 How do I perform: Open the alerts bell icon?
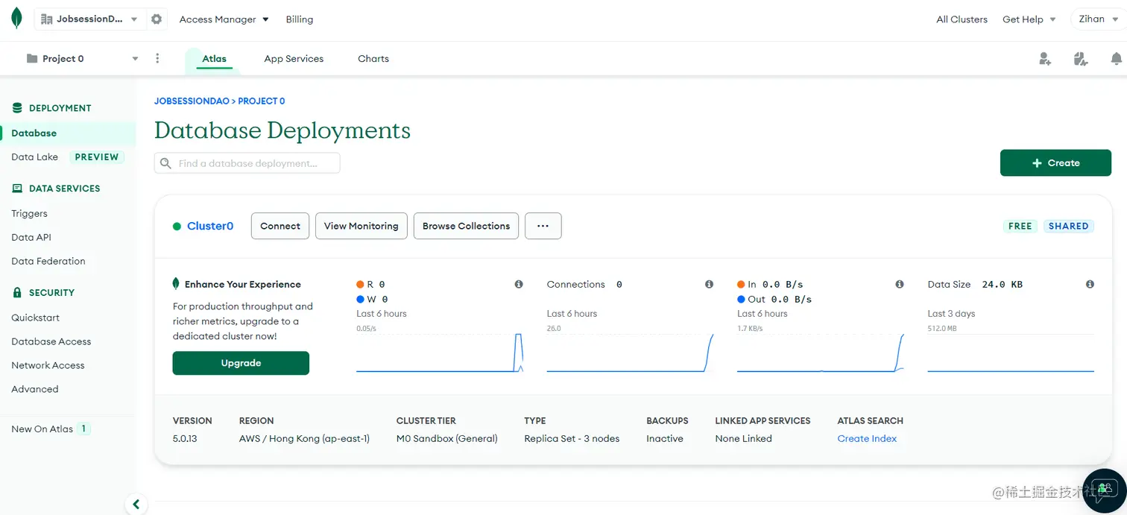click(x=1116, y=59)
